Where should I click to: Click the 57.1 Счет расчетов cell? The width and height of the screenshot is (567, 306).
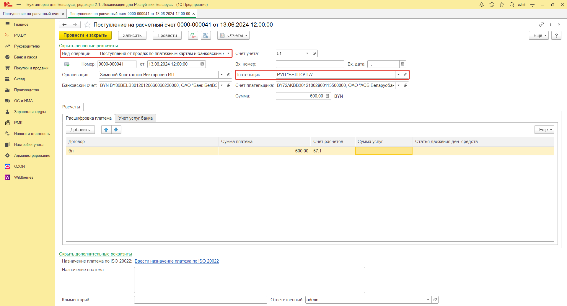click(x=333, y=151)
